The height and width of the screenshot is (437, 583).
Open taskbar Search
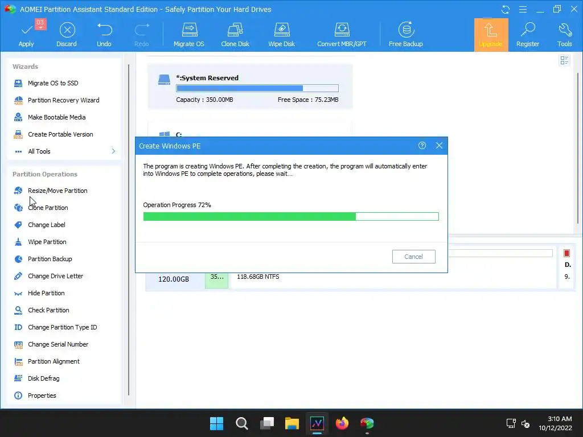(x=241, y=423)
